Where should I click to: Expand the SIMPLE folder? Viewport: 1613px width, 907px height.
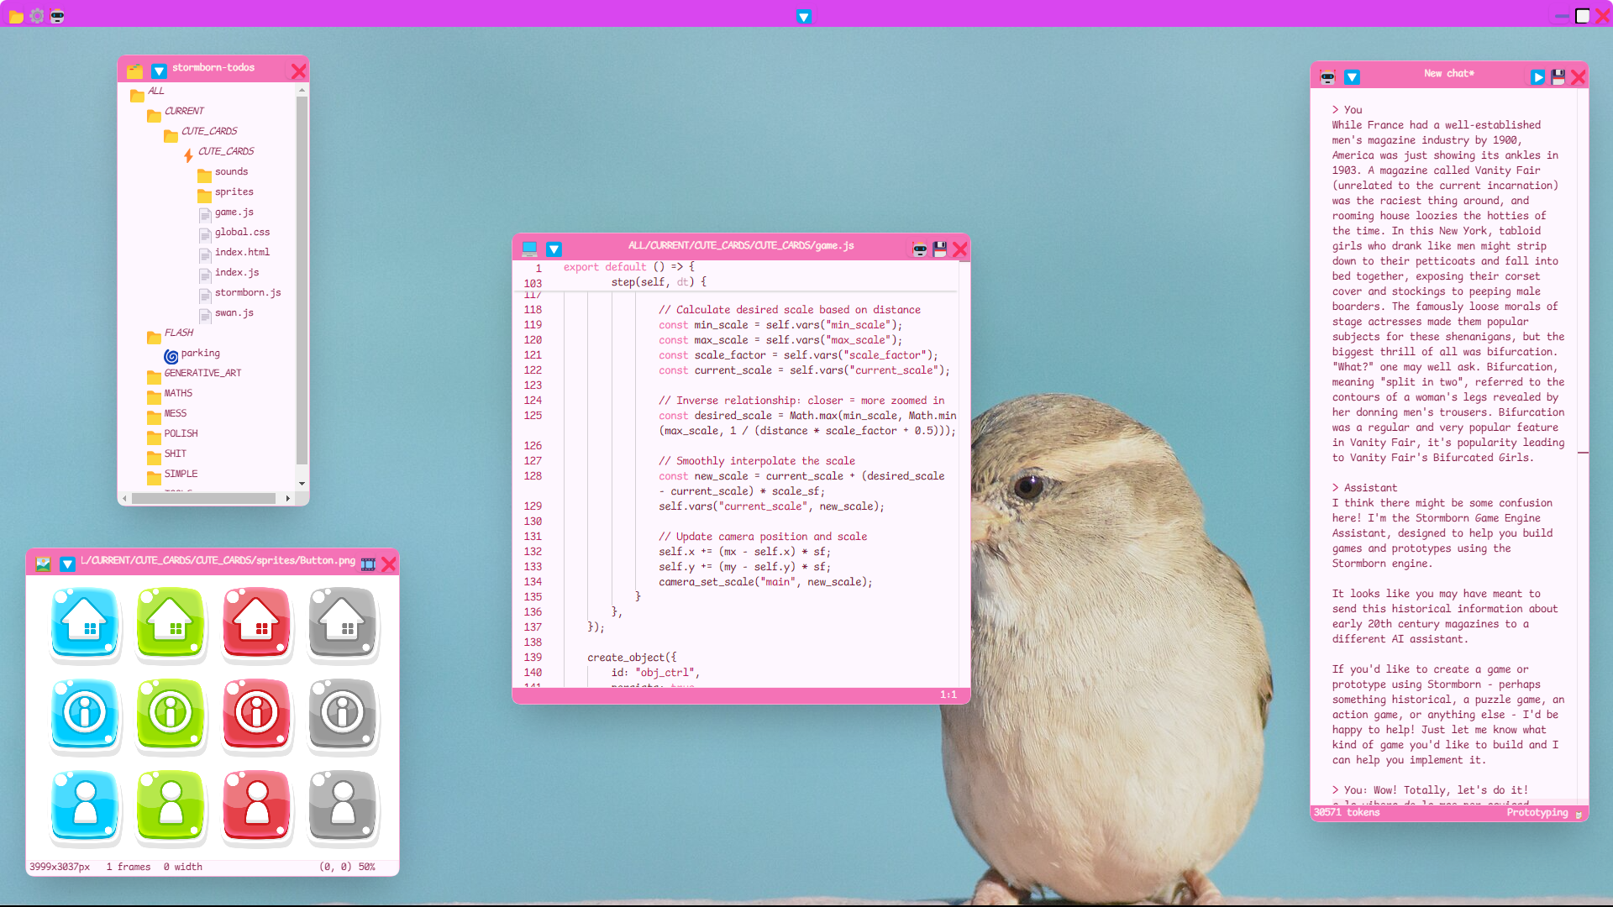tap(172, 474)
